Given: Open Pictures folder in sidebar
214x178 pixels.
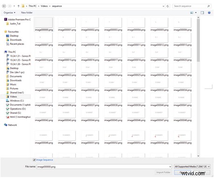Looking at the screenshot, I should tap(12, 89).
